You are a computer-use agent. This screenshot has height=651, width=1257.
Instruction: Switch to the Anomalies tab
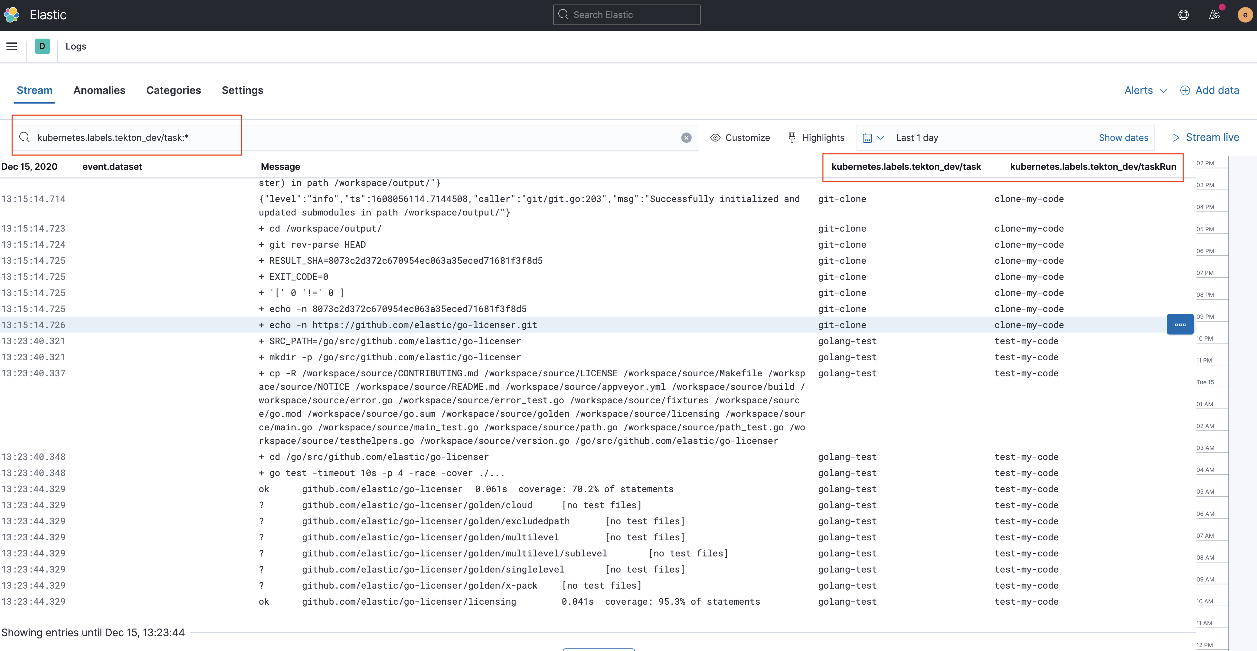[99, 90]
